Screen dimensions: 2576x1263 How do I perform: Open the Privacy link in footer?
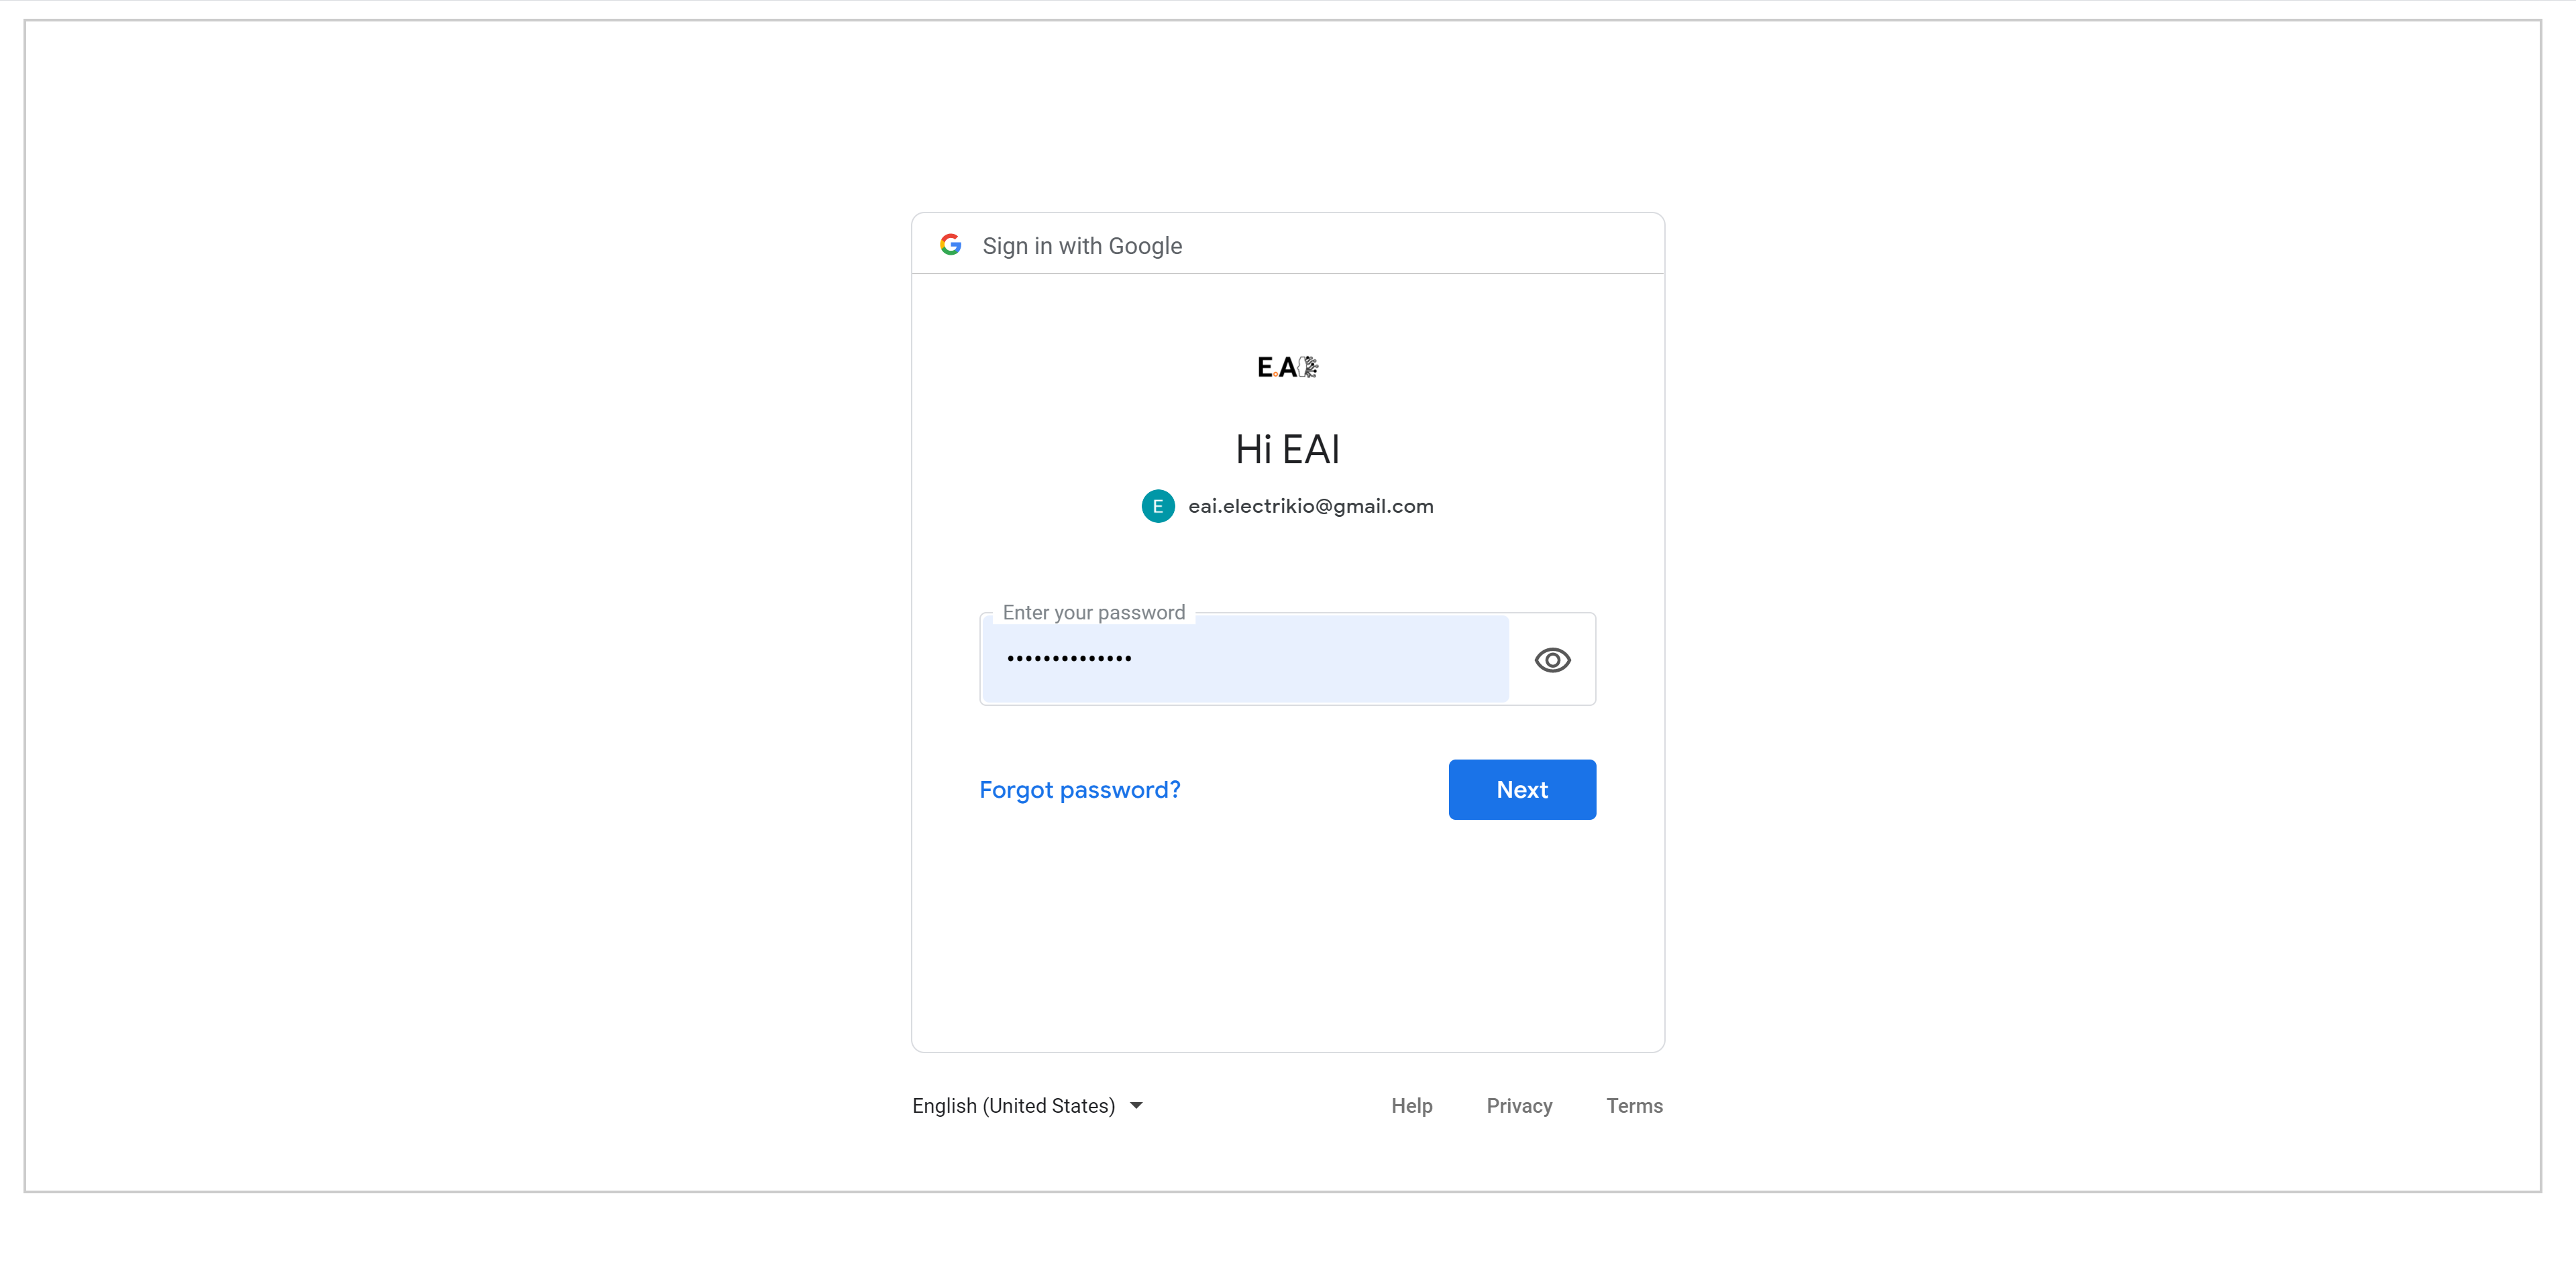[x=1519, y=1106]
